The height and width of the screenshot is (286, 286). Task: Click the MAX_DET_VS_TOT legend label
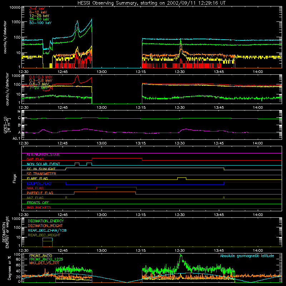pos(44,263)
